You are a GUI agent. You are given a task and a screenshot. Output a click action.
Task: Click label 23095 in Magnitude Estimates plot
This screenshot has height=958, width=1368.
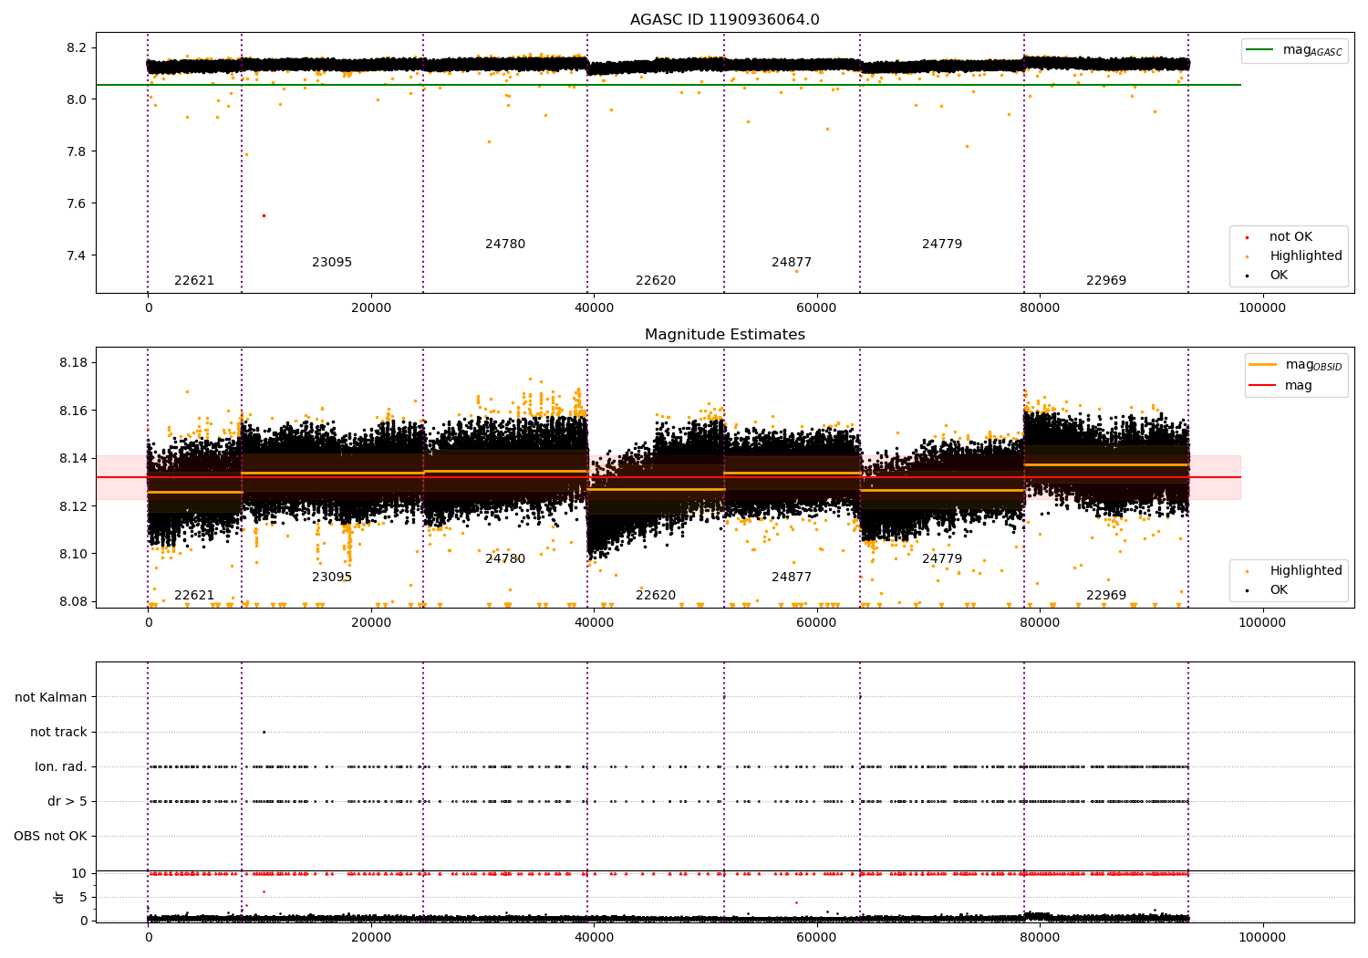tap(332, 578)
